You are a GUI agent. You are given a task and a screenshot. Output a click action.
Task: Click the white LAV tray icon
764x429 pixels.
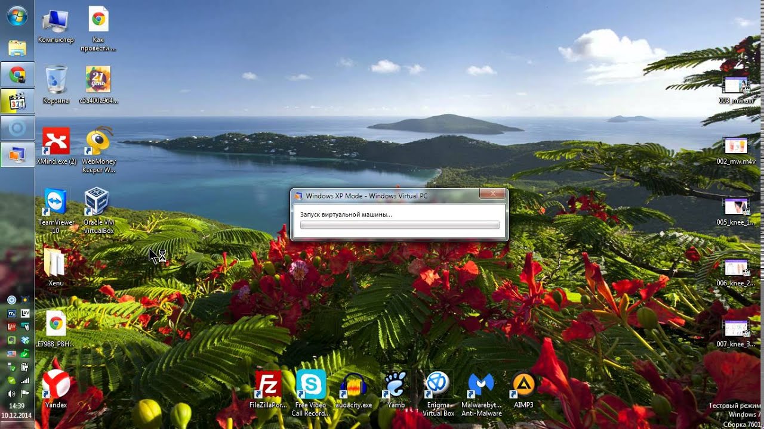[x=25, y=313]
